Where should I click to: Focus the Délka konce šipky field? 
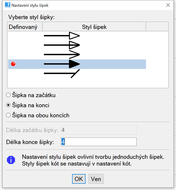[99, 142]
